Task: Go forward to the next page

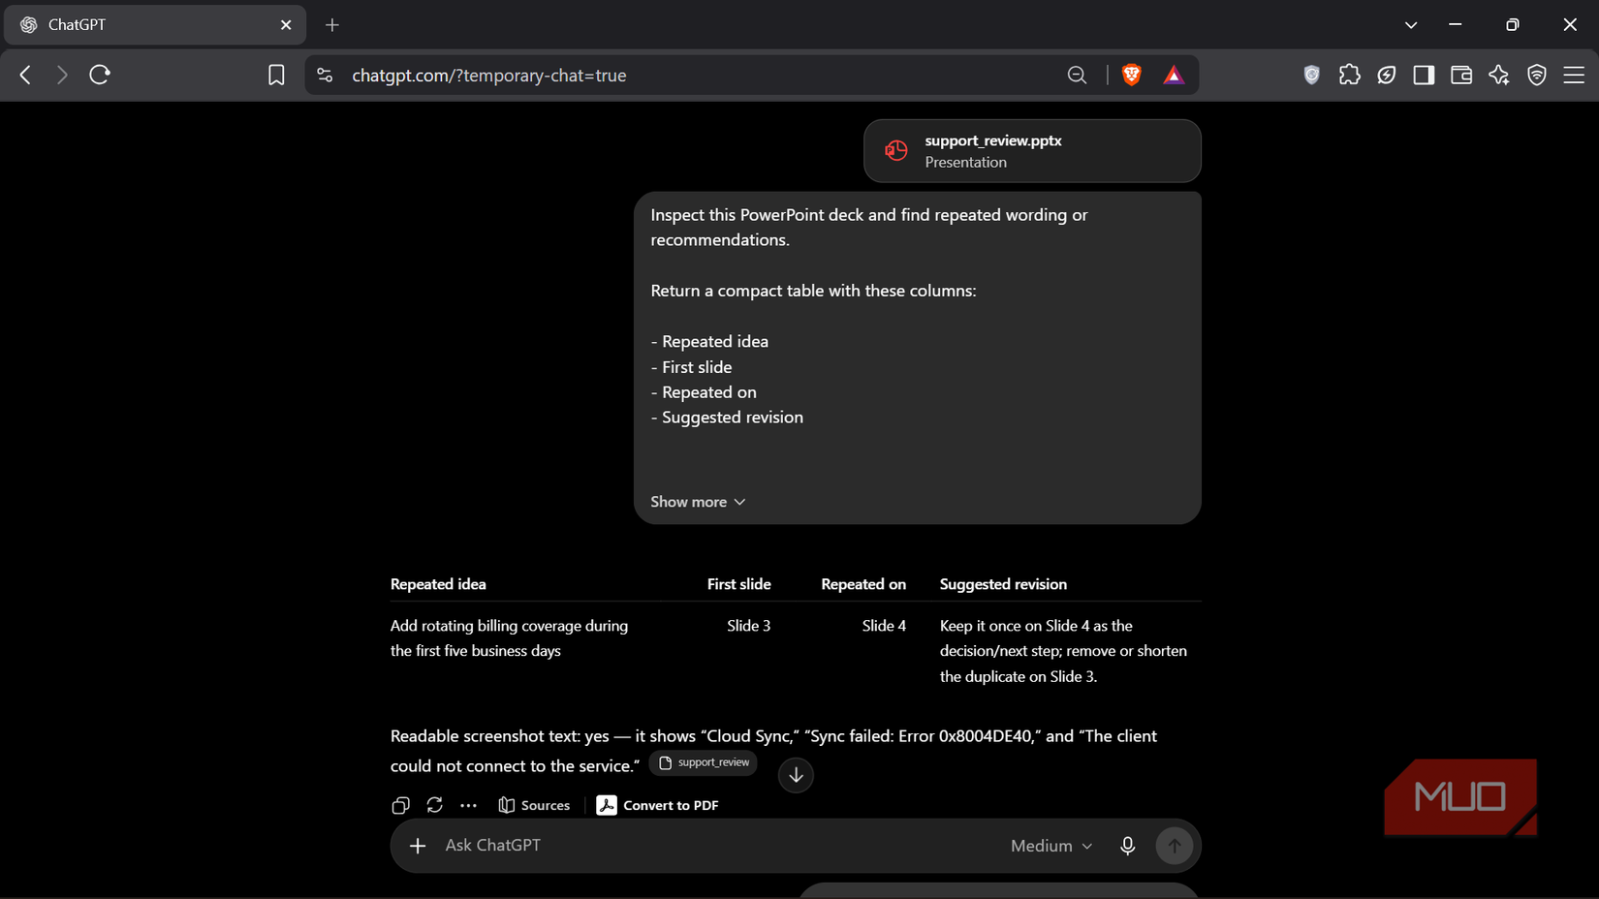Action: pos(62,75)
